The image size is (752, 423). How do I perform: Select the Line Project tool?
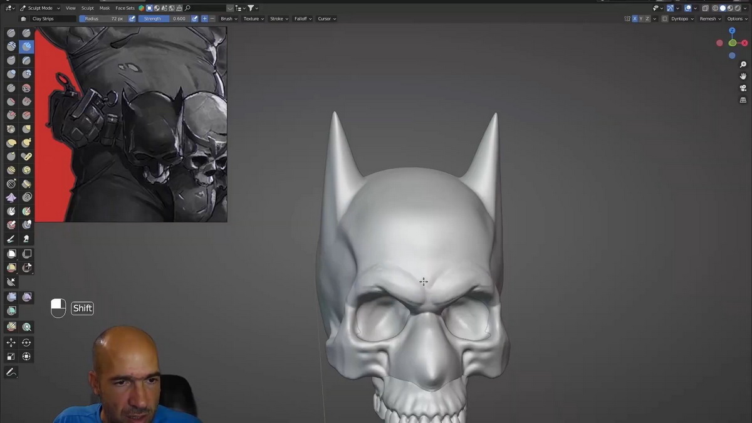pos(11,281)
